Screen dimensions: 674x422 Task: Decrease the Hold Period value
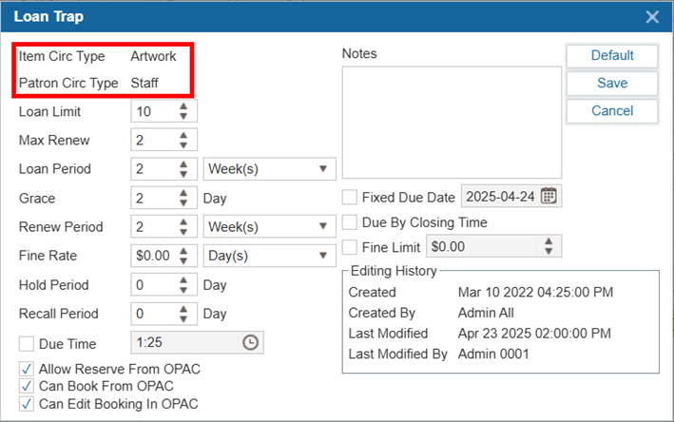click(x=183, y=290)
